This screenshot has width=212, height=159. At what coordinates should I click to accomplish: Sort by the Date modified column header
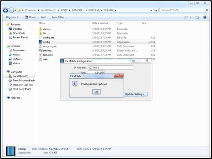pyautogui.click(x=100, y=23)
